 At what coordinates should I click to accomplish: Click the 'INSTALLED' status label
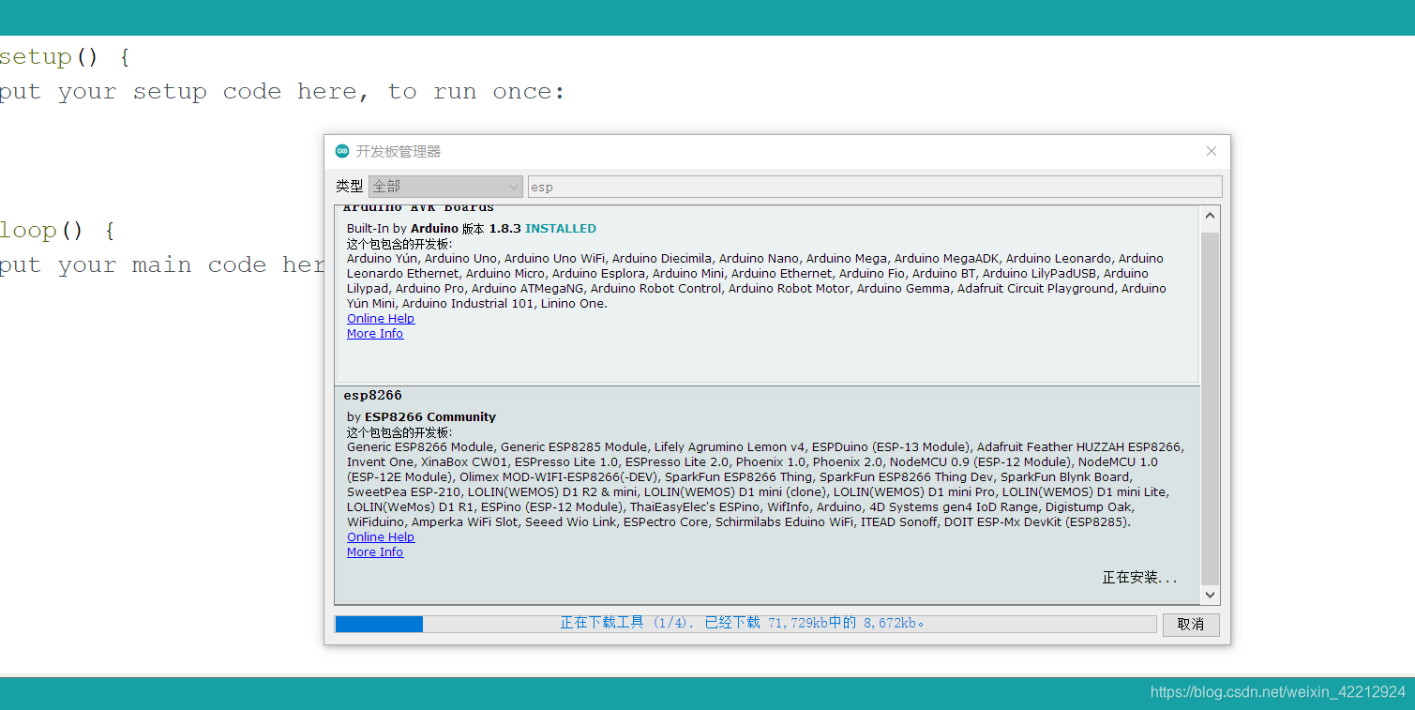tap(561, 229)
